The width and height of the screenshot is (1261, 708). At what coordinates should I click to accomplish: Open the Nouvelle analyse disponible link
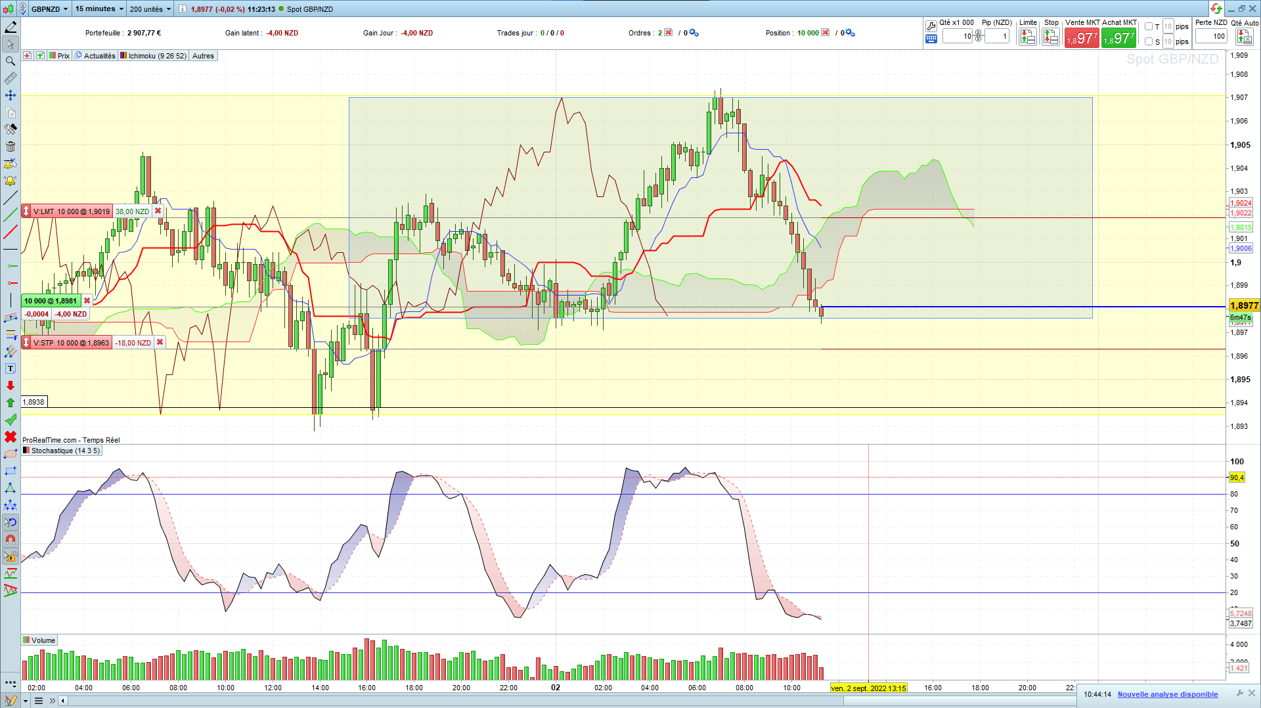1168,694
